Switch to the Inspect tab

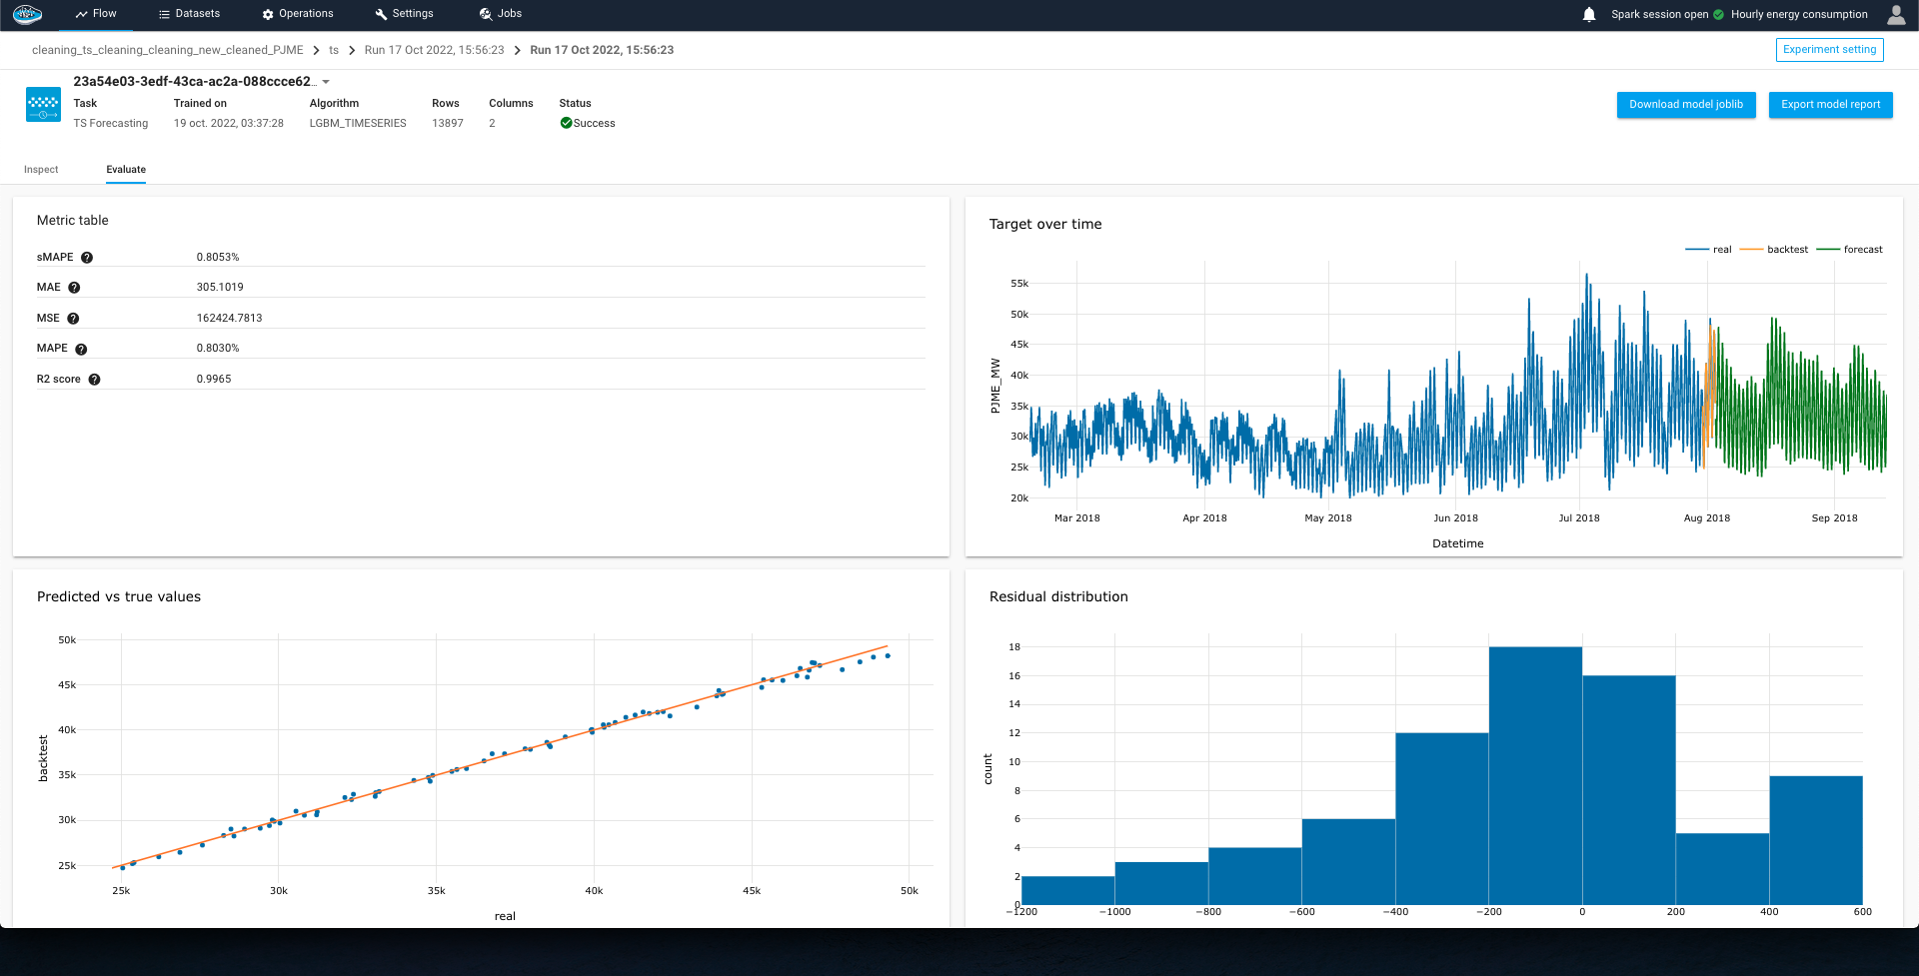click(41, 170)
